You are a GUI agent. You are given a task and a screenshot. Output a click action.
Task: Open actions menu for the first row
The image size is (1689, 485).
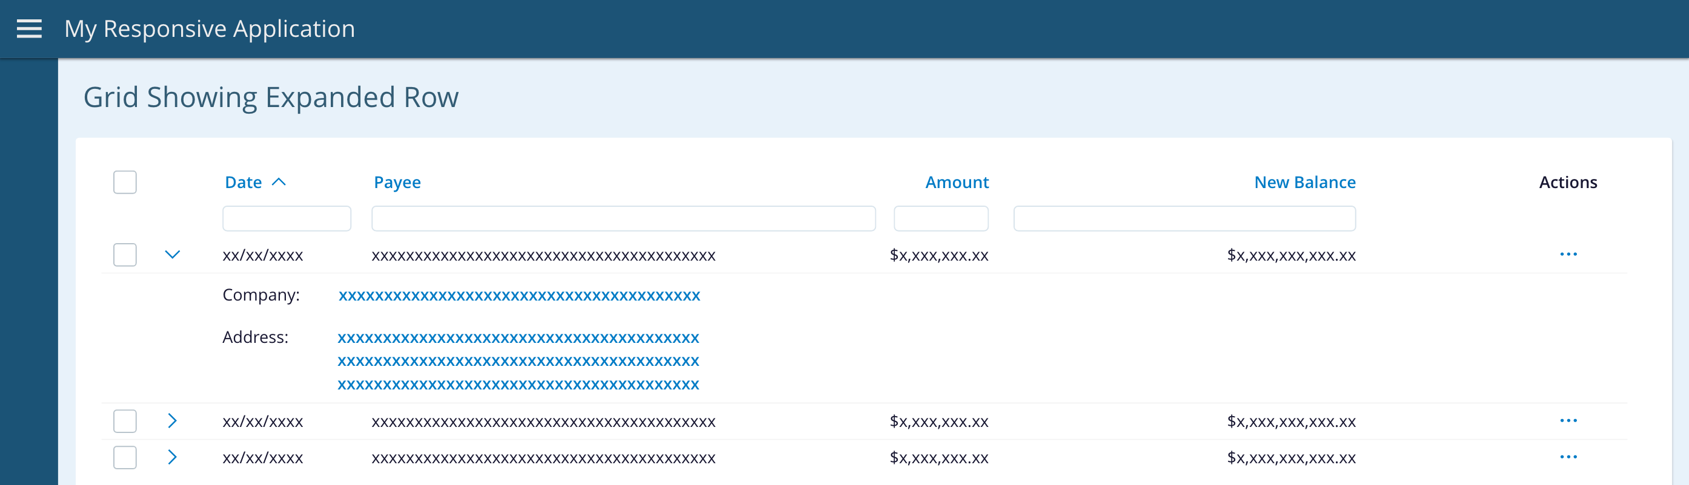click(x=1568, y=254)
